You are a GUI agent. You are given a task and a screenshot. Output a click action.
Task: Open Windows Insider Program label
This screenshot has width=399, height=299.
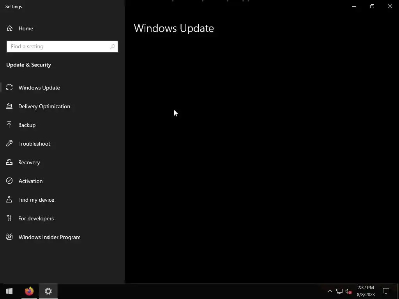coord(49,237)
